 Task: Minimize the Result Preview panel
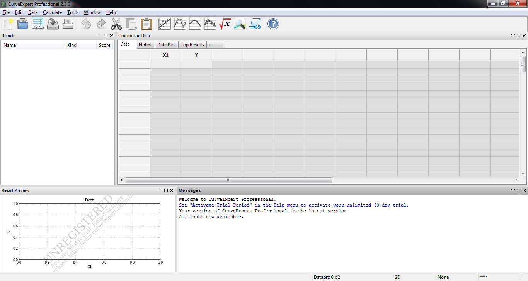pos(161,190)
